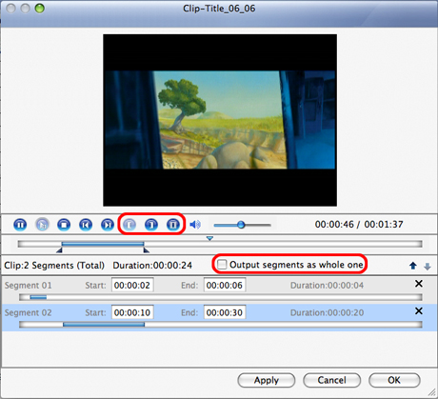Click the Cancel button
438x399 pixels.
coord(331,380)
